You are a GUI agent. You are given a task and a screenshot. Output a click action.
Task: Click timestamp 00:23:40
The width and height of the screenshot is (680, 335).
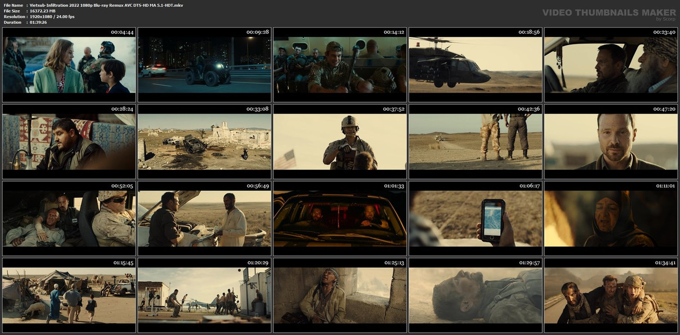pos(664,32)
